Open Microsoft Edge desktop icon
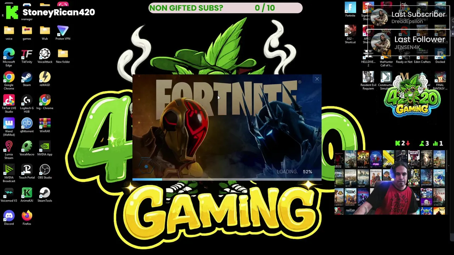The image size is (454, 255). click(x=9, y=57)
